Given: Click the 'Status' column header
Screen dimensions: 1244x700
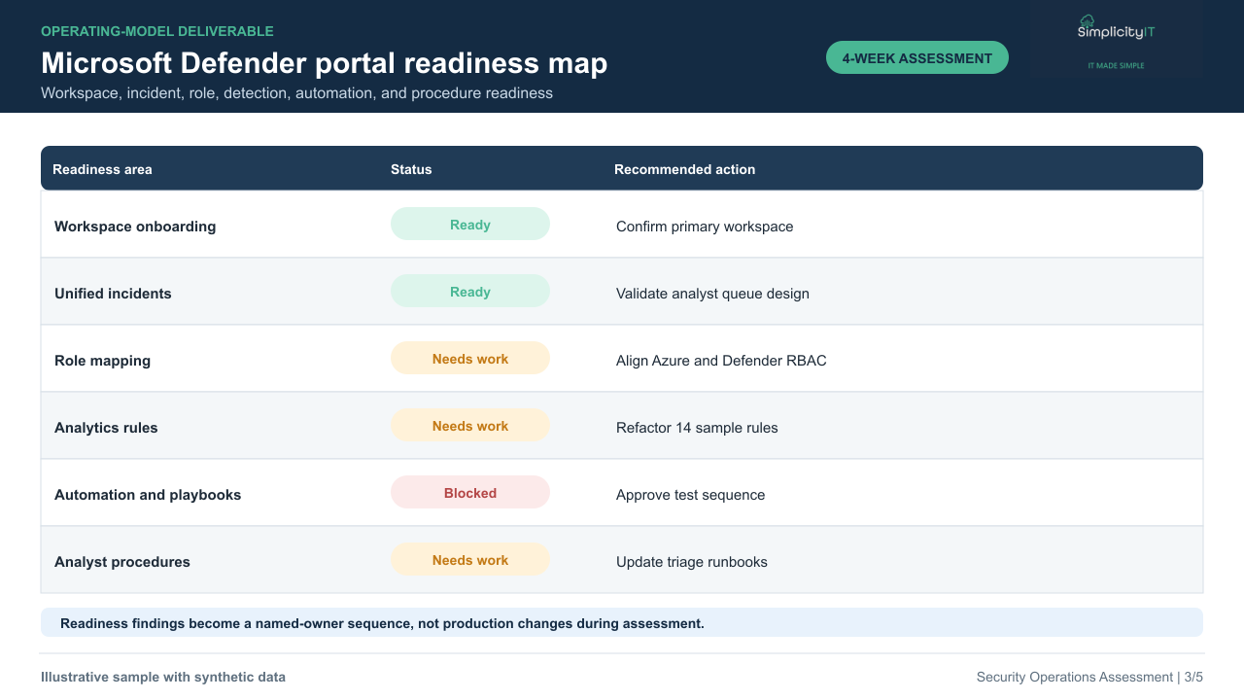Looking at the screenshot, I should coord(411,169).
